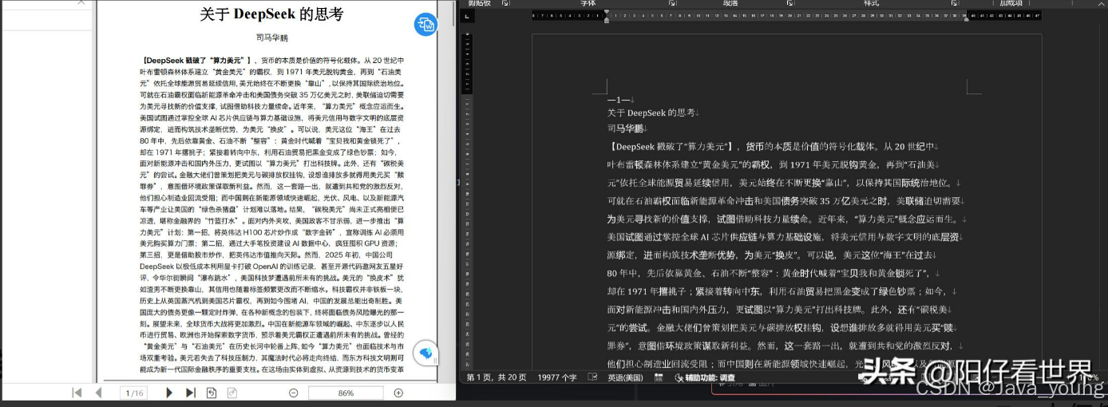This screenshot has height=407, width=1108.
Task: Close the left panel with the X icon
Action: tap(82, 3)
